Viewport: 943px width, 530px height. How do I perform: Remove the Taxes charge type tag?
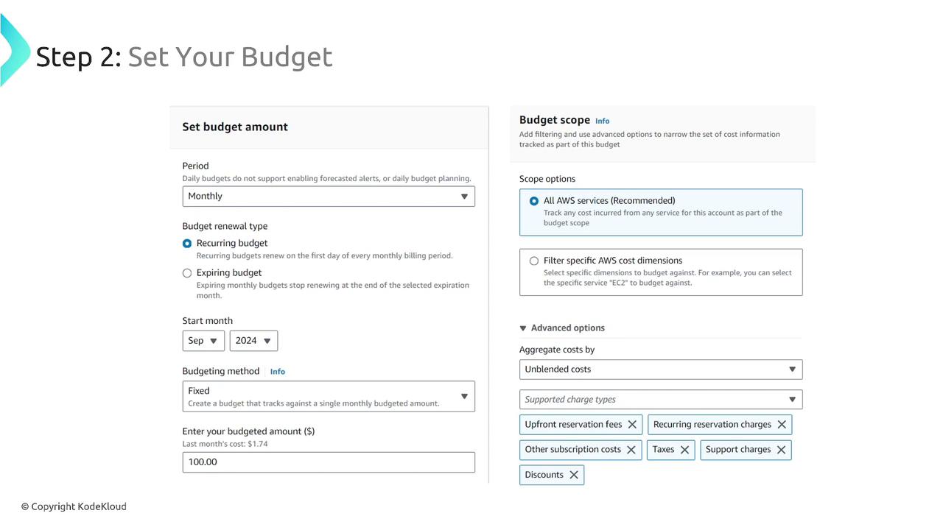point(684,450)
